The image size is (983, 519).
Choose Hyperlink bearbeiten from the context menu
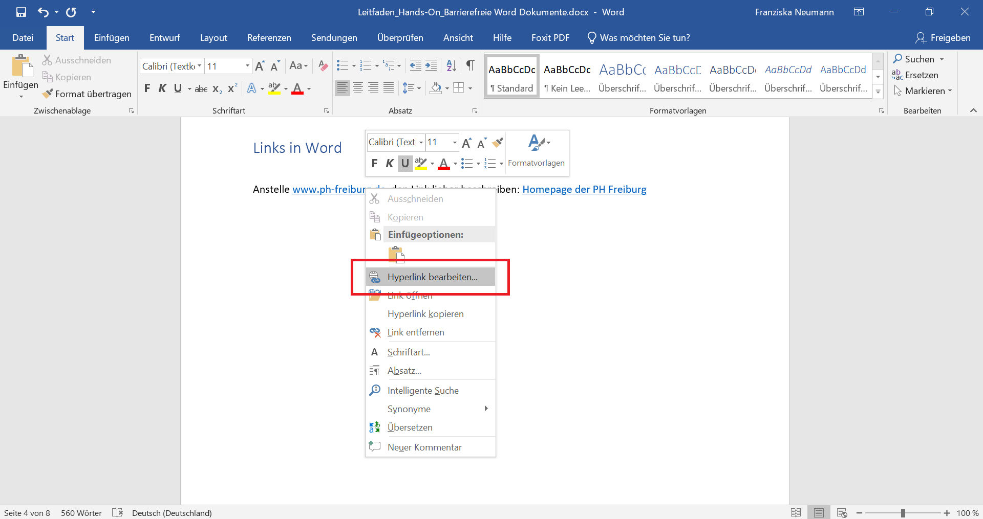[x=433, y=277]
